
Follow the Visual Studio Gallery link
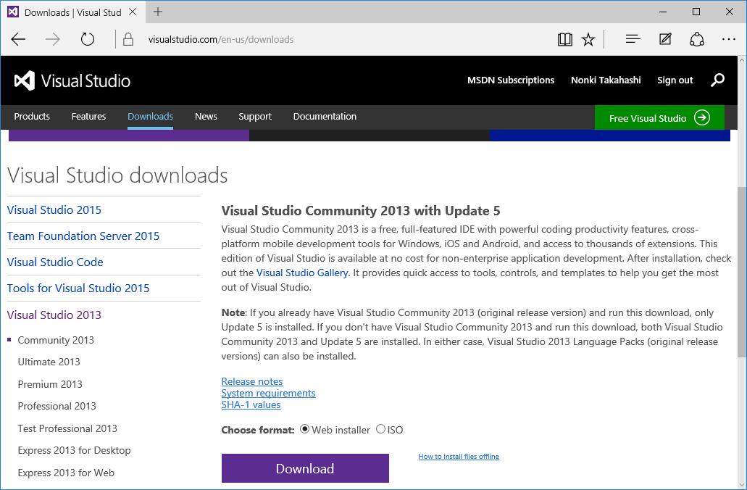302,273
